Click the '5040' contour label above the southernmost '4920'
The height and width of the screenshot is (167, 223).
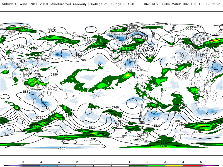tap(164, 143)
